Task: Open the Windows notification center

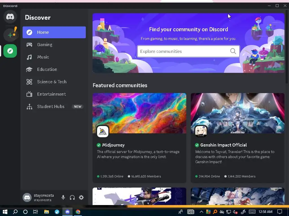Action: (280, 212)
